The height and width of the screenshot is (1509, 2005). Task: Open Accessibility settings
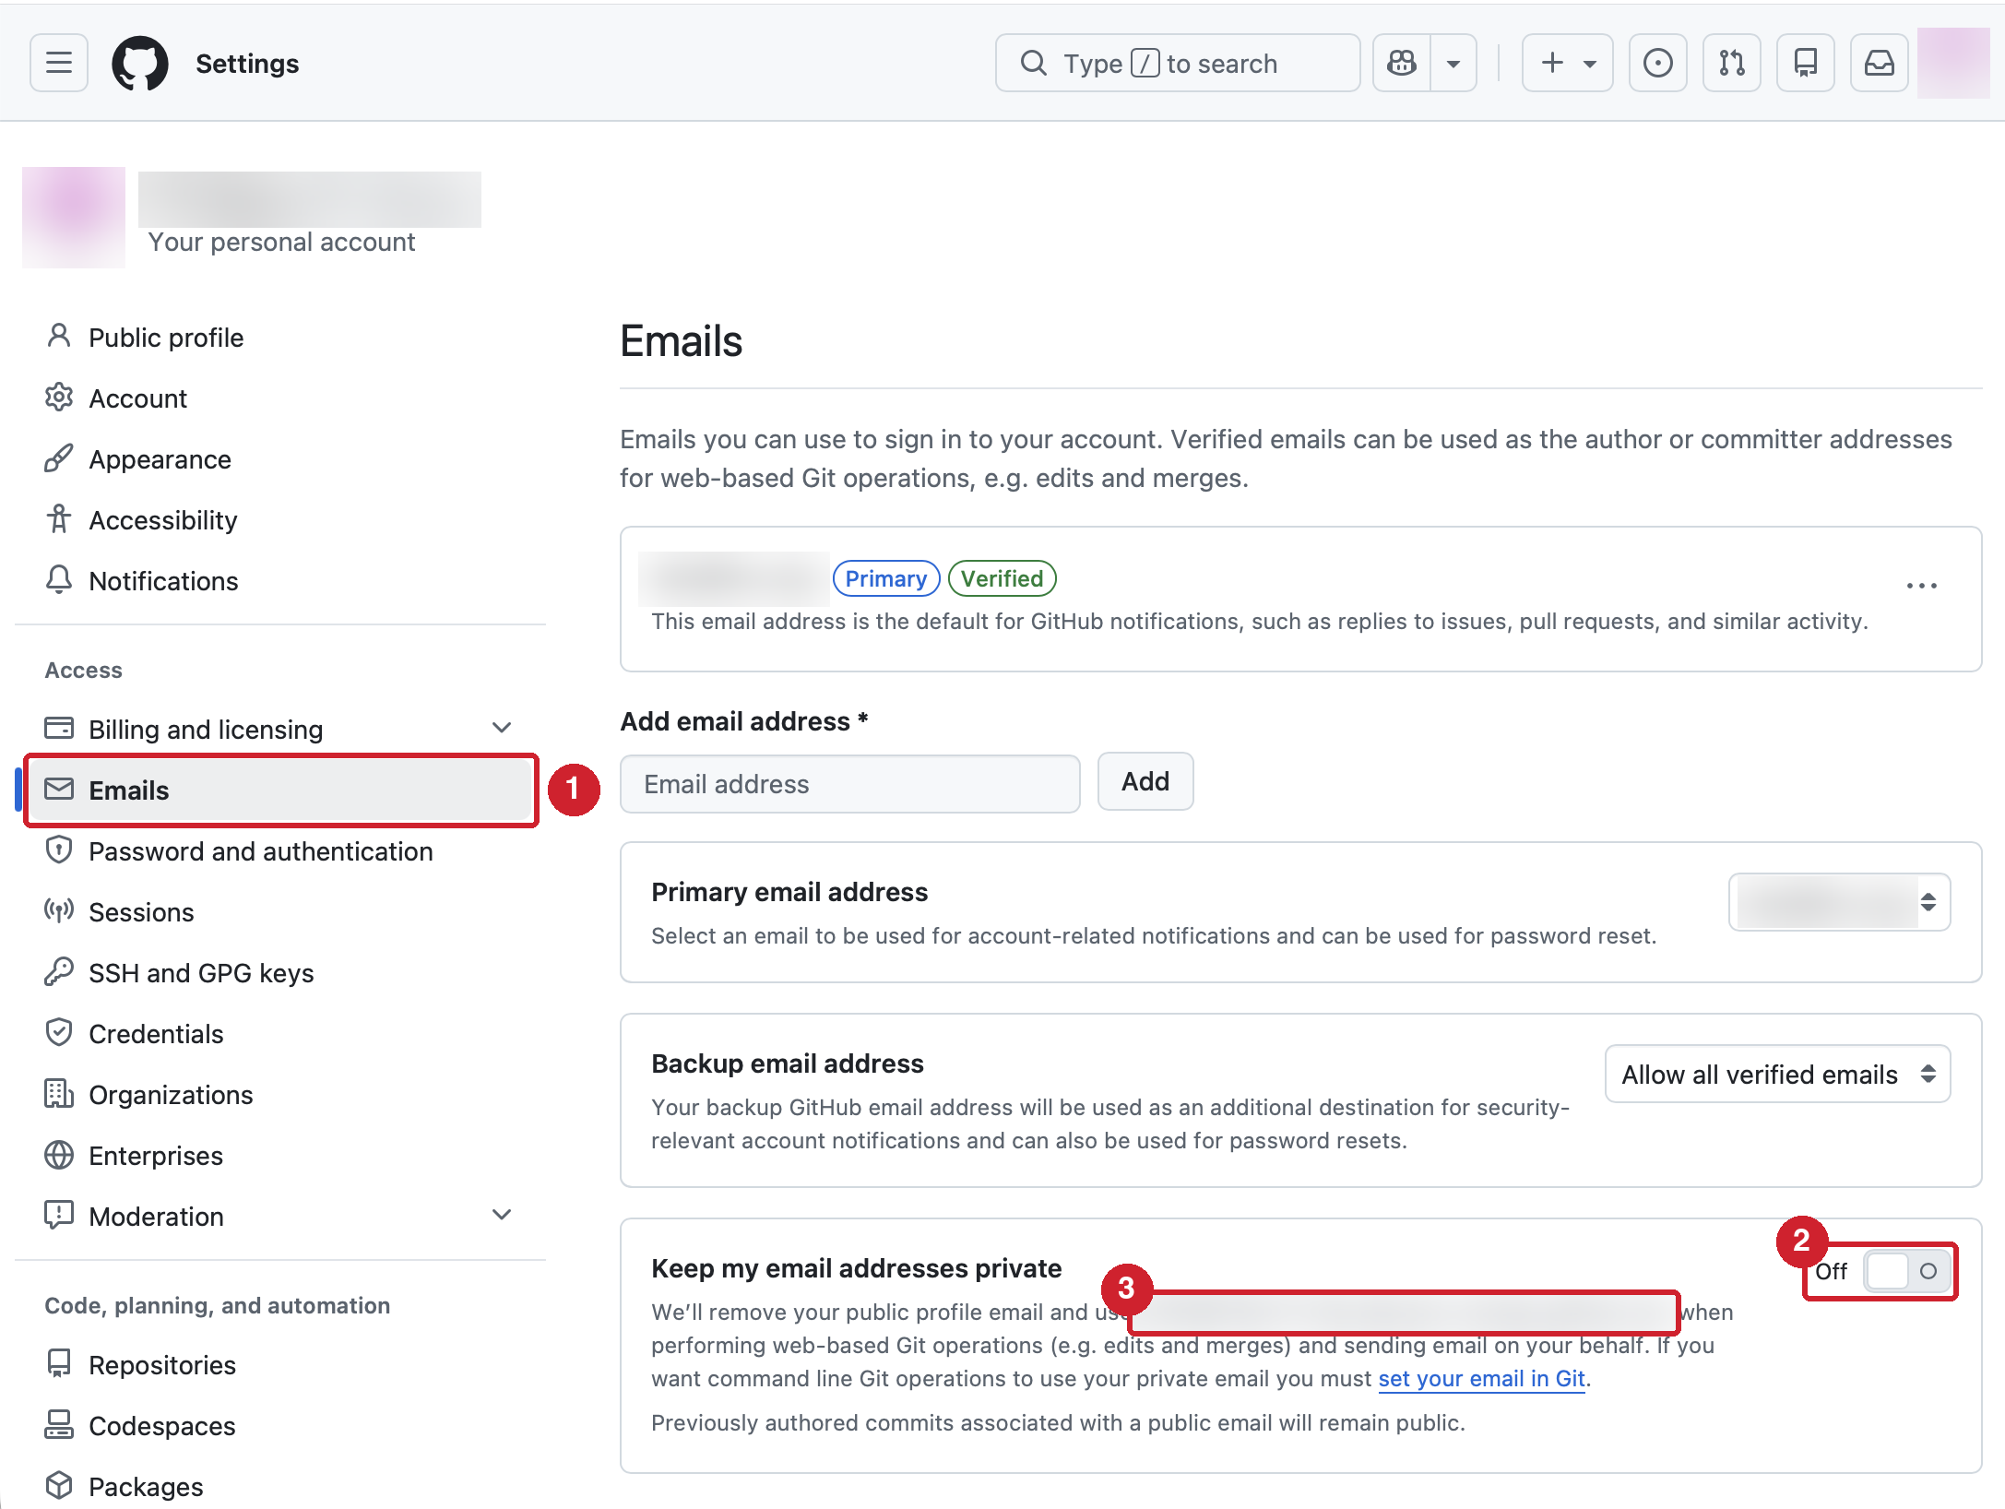pyautogui.click(x=163, y=520)
